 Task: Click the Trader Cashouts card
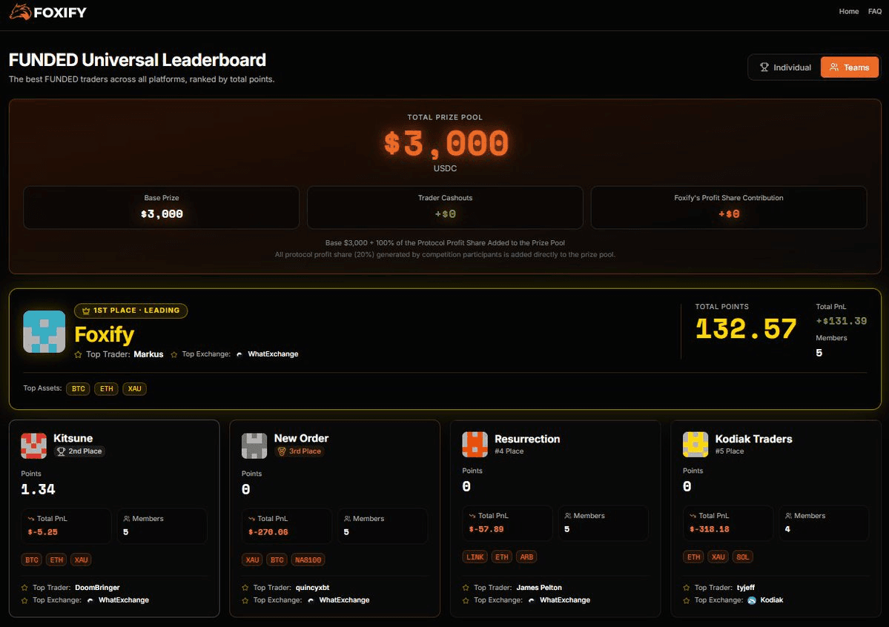coord(445,207)
